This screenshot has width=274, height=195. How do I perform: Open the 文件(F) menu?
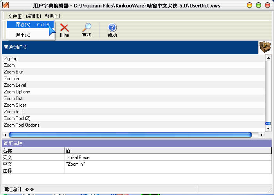click(x=15, y=16)
